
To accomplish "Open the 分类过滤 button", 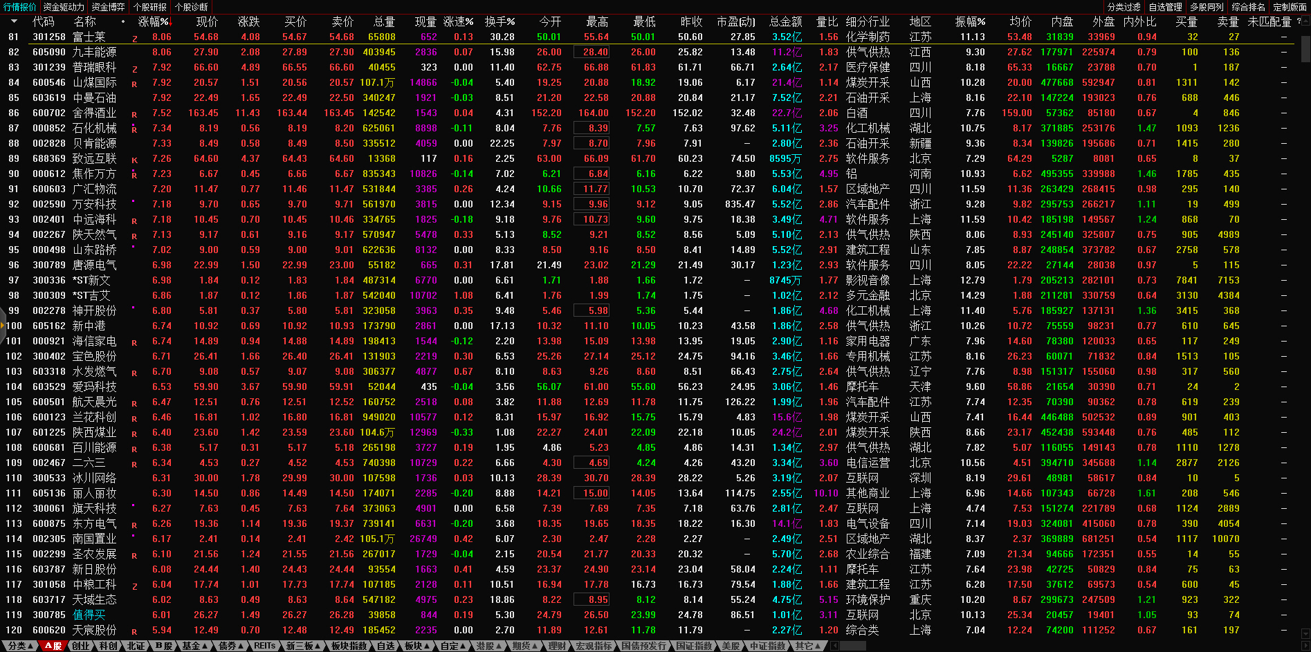I will [1124, 7].
